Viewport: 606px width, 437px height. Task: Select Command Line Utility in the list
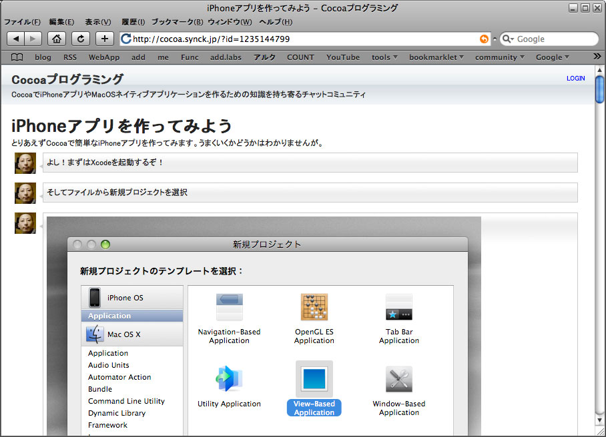[x=126, y=401]
